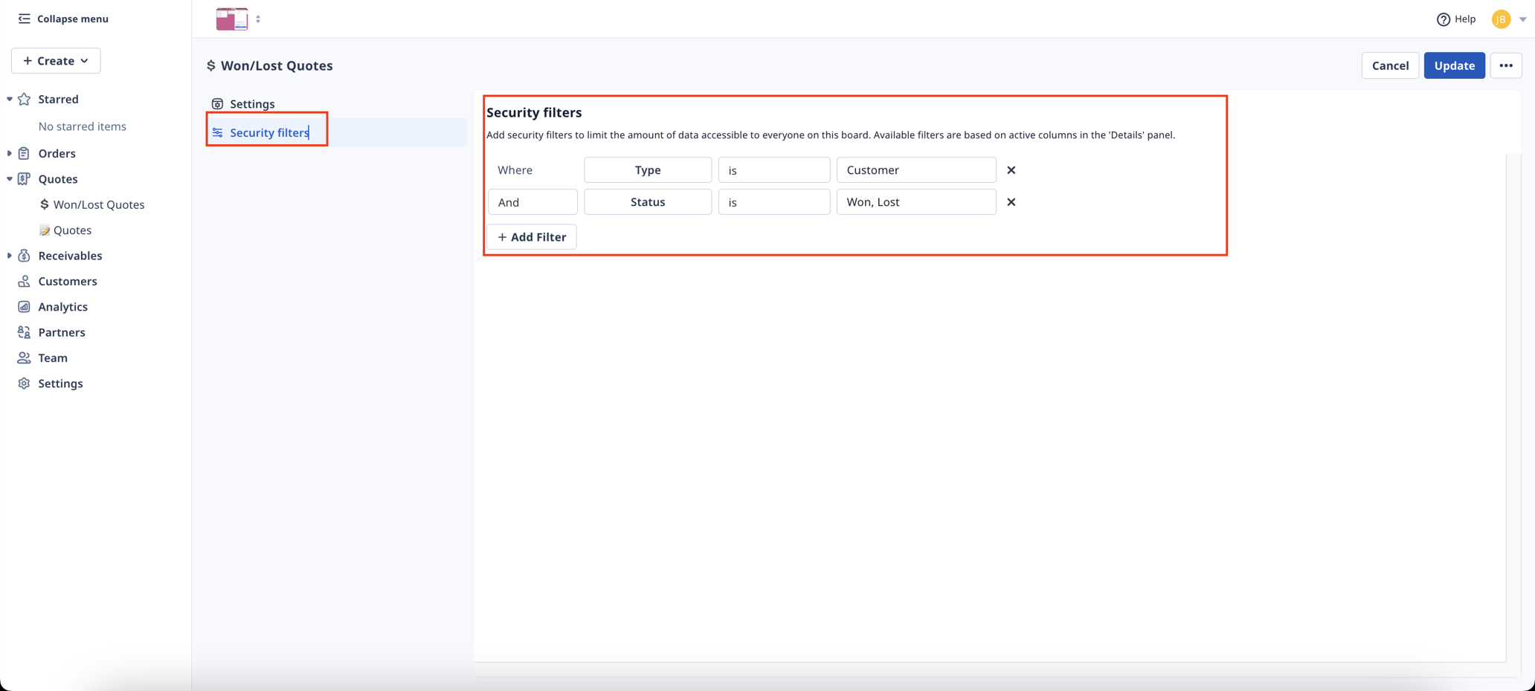1535x691 pixels.
Task: Click the Help question-mark icon
Action: point(1444,19)
